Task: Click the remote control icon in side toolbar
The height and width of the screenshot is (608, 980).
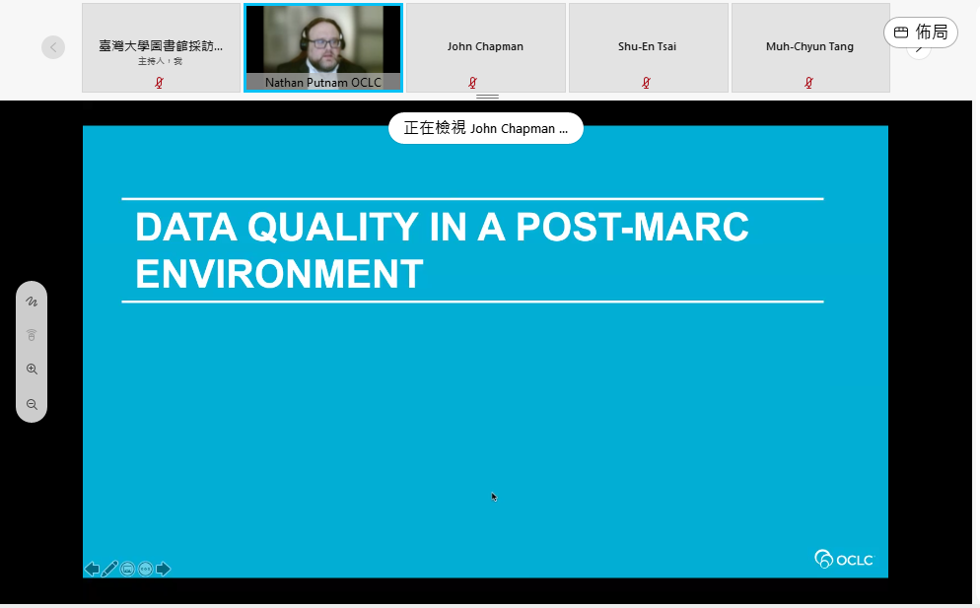Action: coord(32,335)
